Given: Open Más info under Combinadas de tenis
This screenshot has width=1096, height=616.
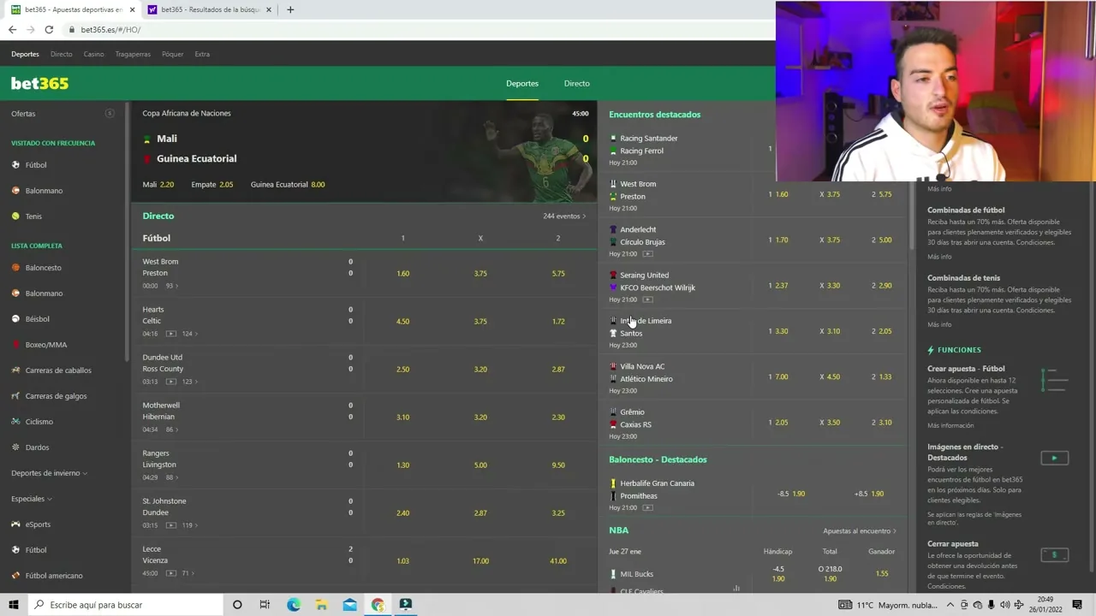Looking at the screenshot, I should 939,324.
